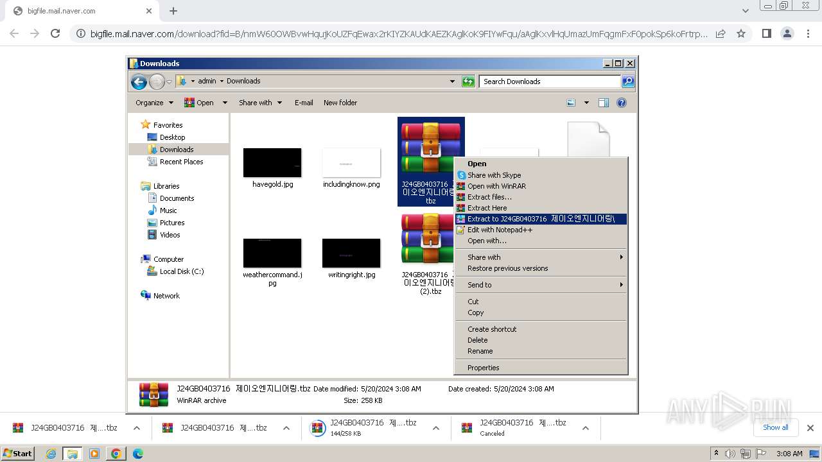Choose Create shortcut

coord(541,329)
